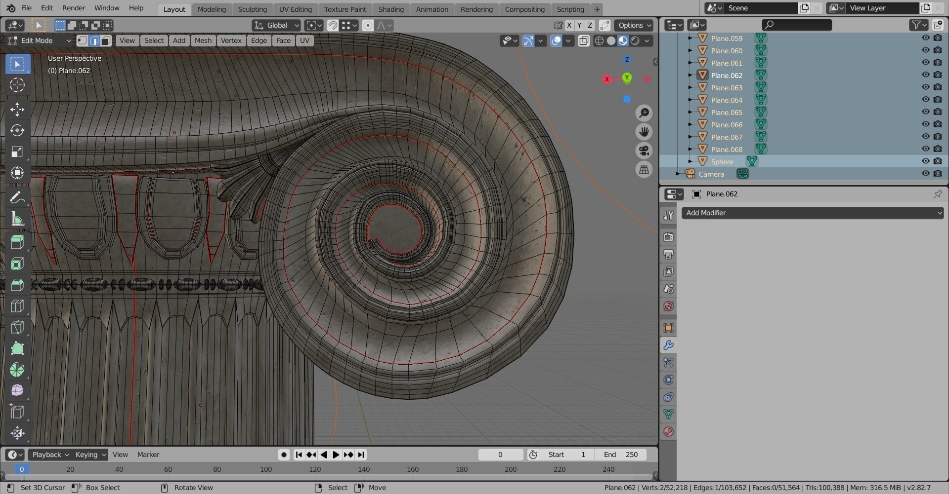
Task: Activate the Transform tool
Action: tap(17, 173)
